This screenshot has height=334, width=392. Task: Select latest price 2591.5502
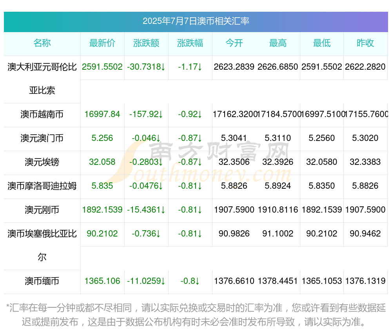[102, 67]
